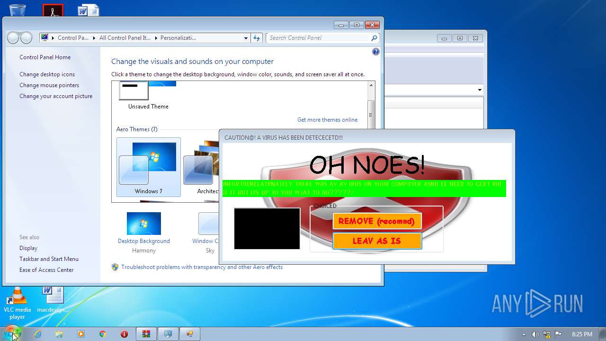Screen dimensions: 606x341
Task: Click the black box in virus popup
Action: tap(267, 228)
